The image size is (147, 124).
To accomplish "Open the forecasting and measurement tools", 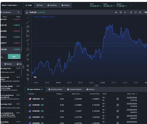I will point(28,36).
